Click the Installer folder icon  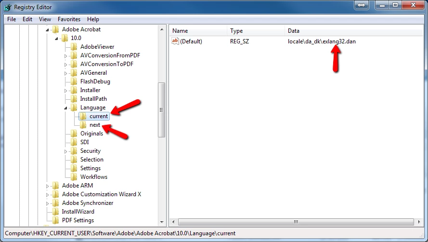(74, 90)
